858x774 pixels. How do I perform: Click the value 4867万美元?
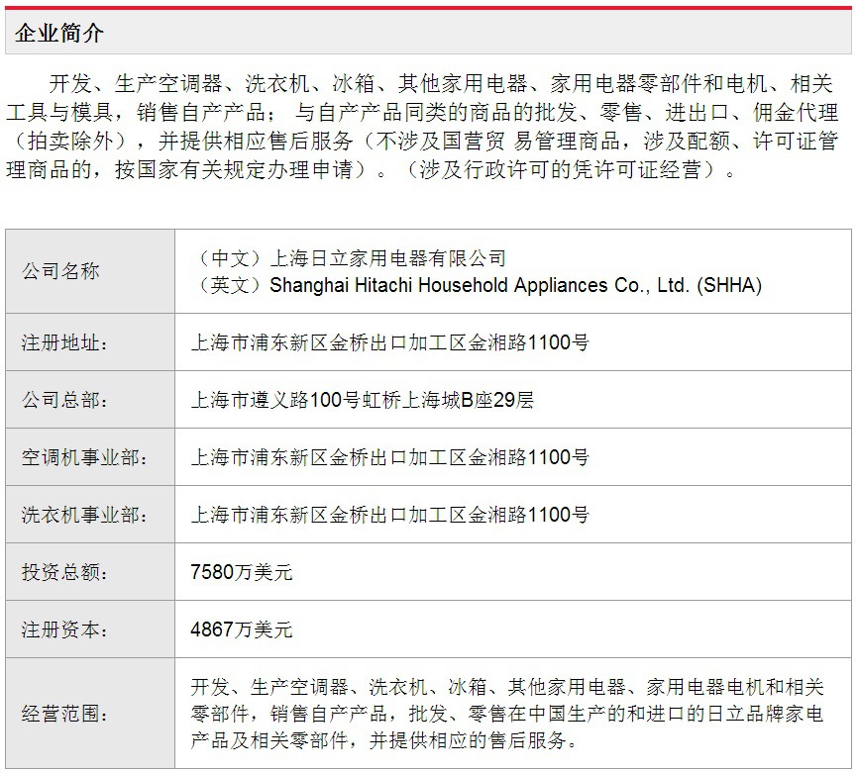242,629
